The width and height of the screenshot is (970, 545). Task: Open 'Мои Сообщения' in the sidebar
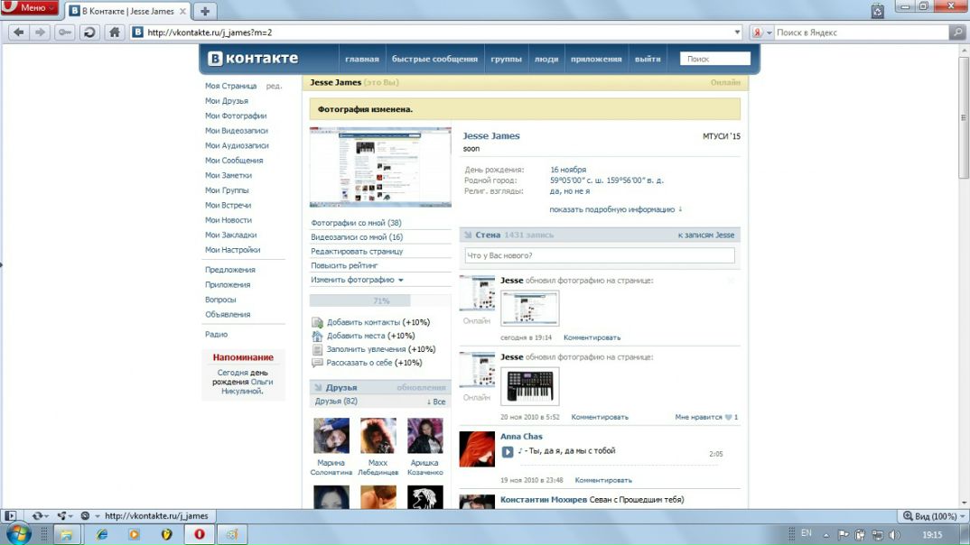click(234, 161)
